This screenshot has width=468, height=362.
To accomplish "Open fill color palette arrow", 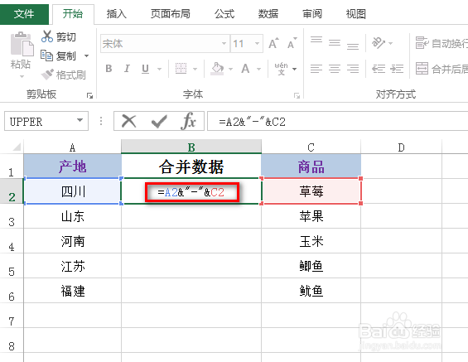I will [x=231, y=69].
